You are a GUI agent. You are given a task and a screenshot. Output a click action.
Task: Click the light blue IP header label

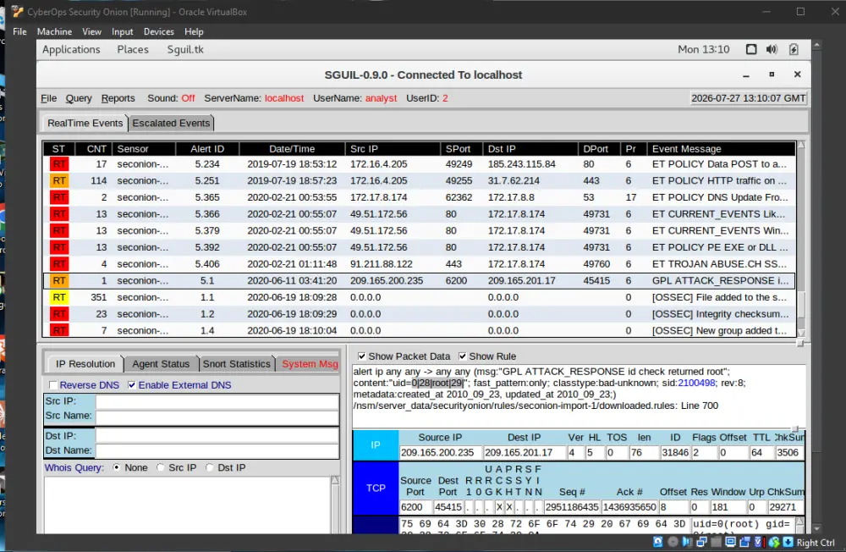pos(376,445)
